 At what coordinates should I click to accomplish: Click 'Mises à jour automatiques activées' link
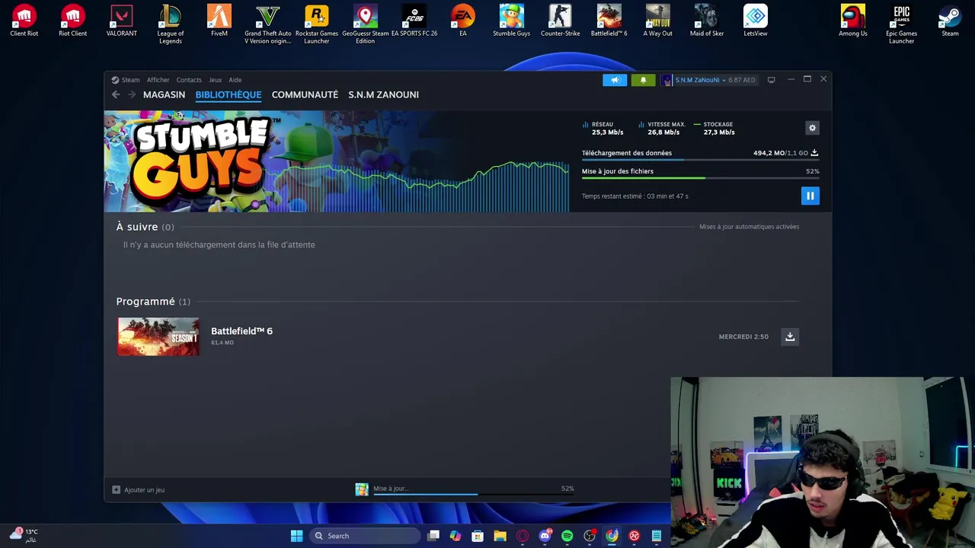click(x=749, y=227)
